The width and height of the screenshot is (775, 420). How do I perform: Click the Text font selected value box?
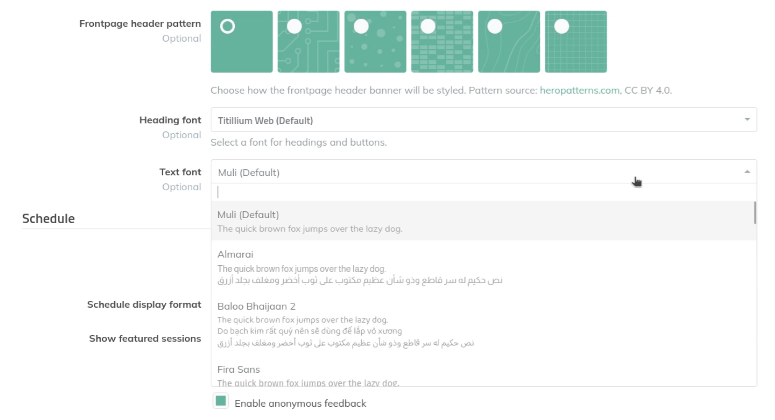(484, 172)
